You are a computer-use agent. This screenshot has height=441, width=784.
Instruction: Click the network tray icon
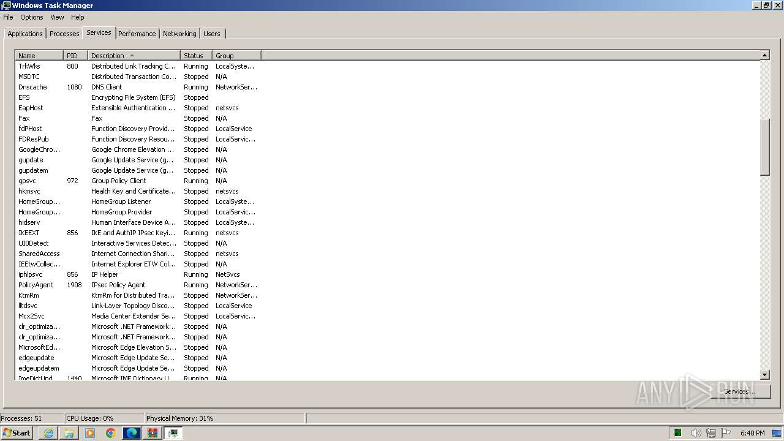710,433
